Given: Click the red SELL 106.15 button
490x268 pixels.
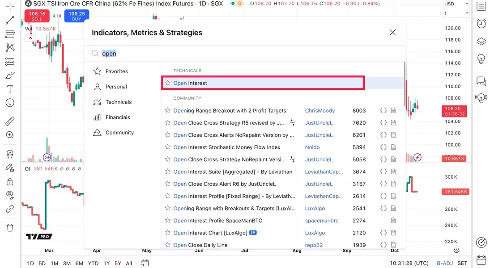Looking at the screenshot, I should click(x=37, y=16).
